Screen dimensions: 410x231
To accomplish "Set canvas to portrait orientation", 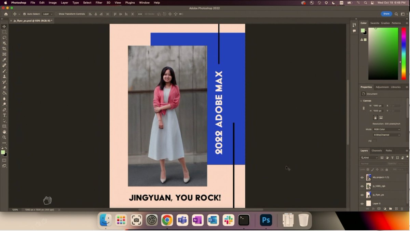I will click(375, 117).
